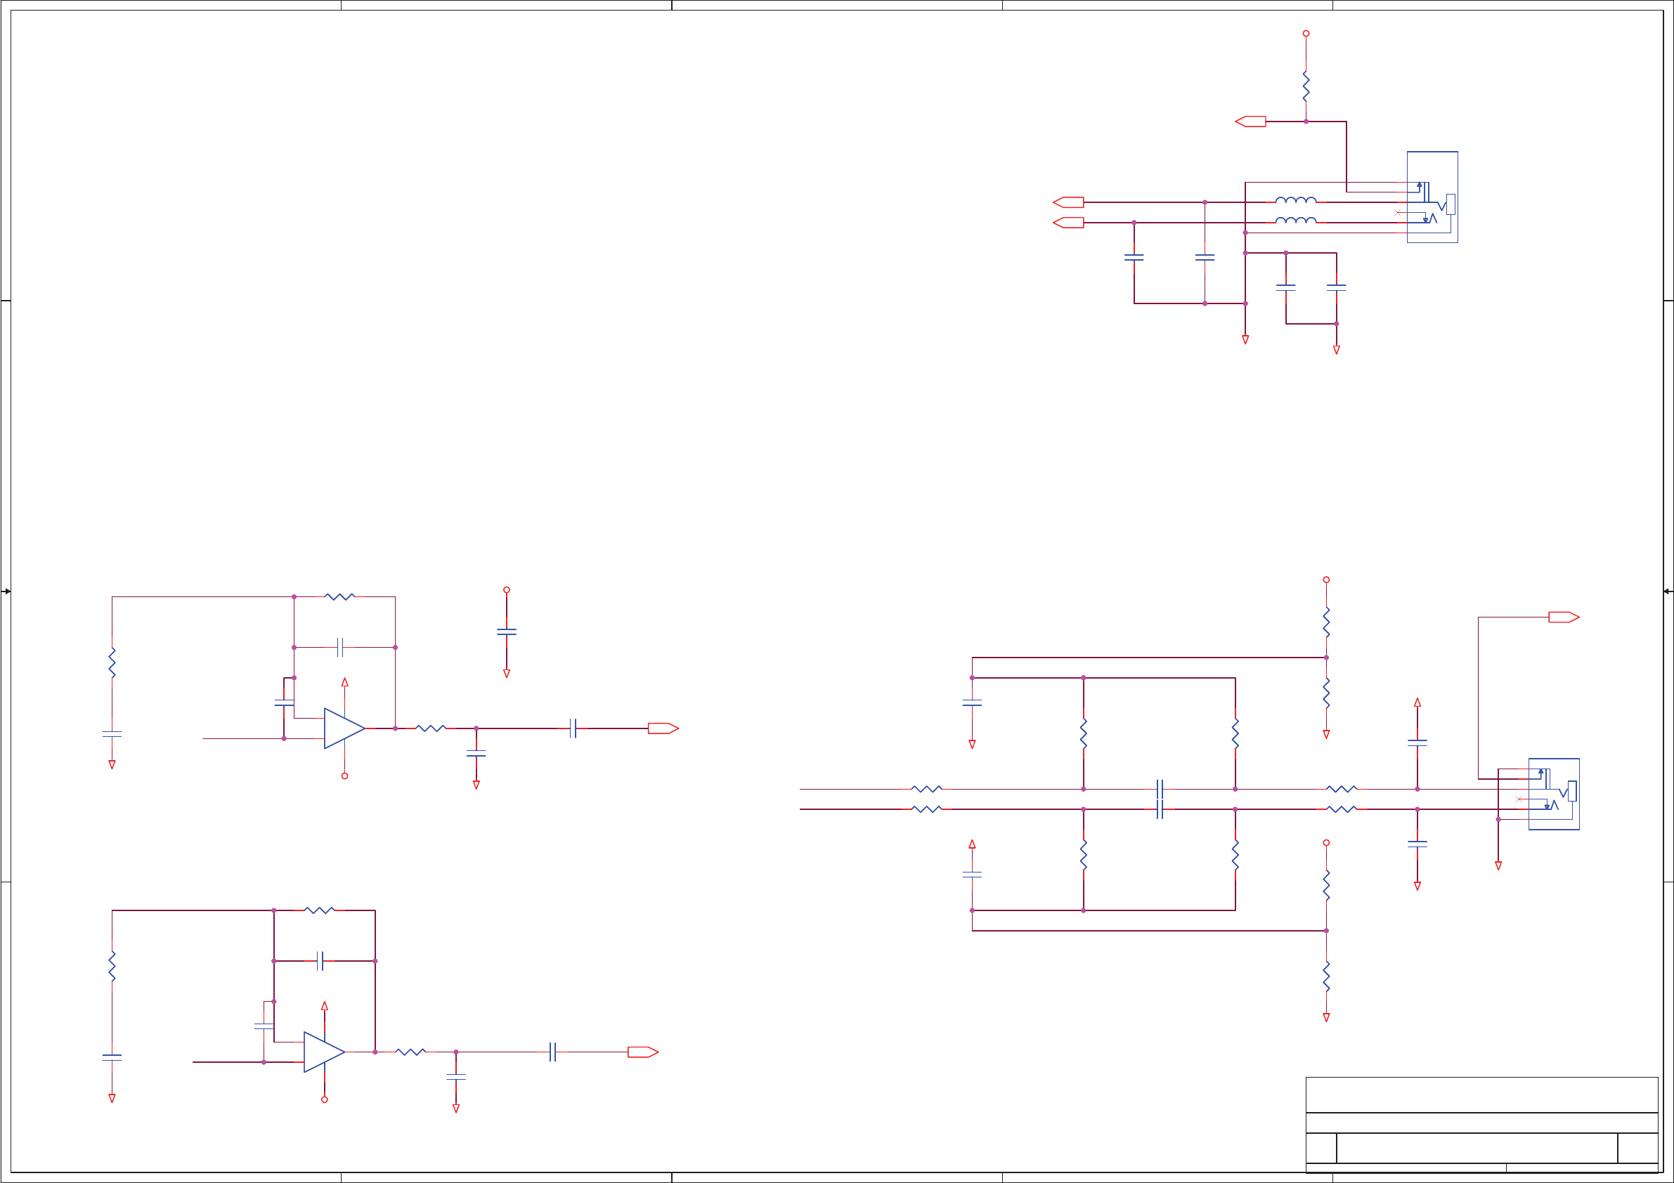Select feedback capacitor above upper op-amp
Image resolution: width=1674 pixels, height=1183 pixels.
339,647
